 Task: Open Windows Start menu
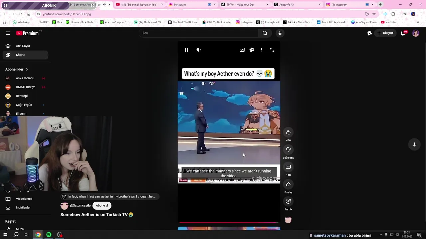click(x=5, y=235)
